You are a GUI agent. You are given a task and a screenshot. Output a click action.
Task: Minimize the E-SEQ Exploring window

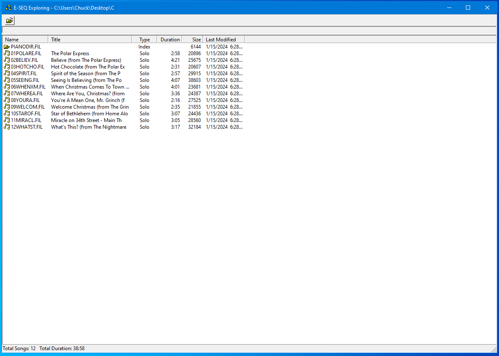(x=449, y=8)
